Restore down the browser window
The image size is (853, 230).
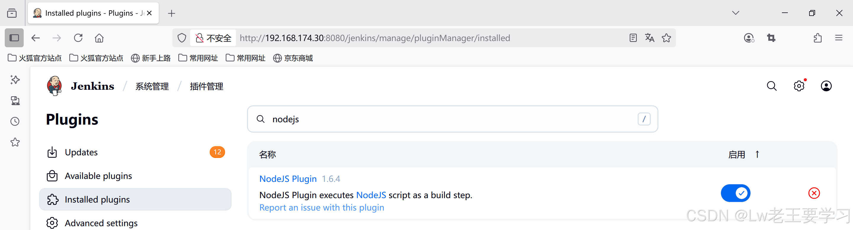[812, 13]
